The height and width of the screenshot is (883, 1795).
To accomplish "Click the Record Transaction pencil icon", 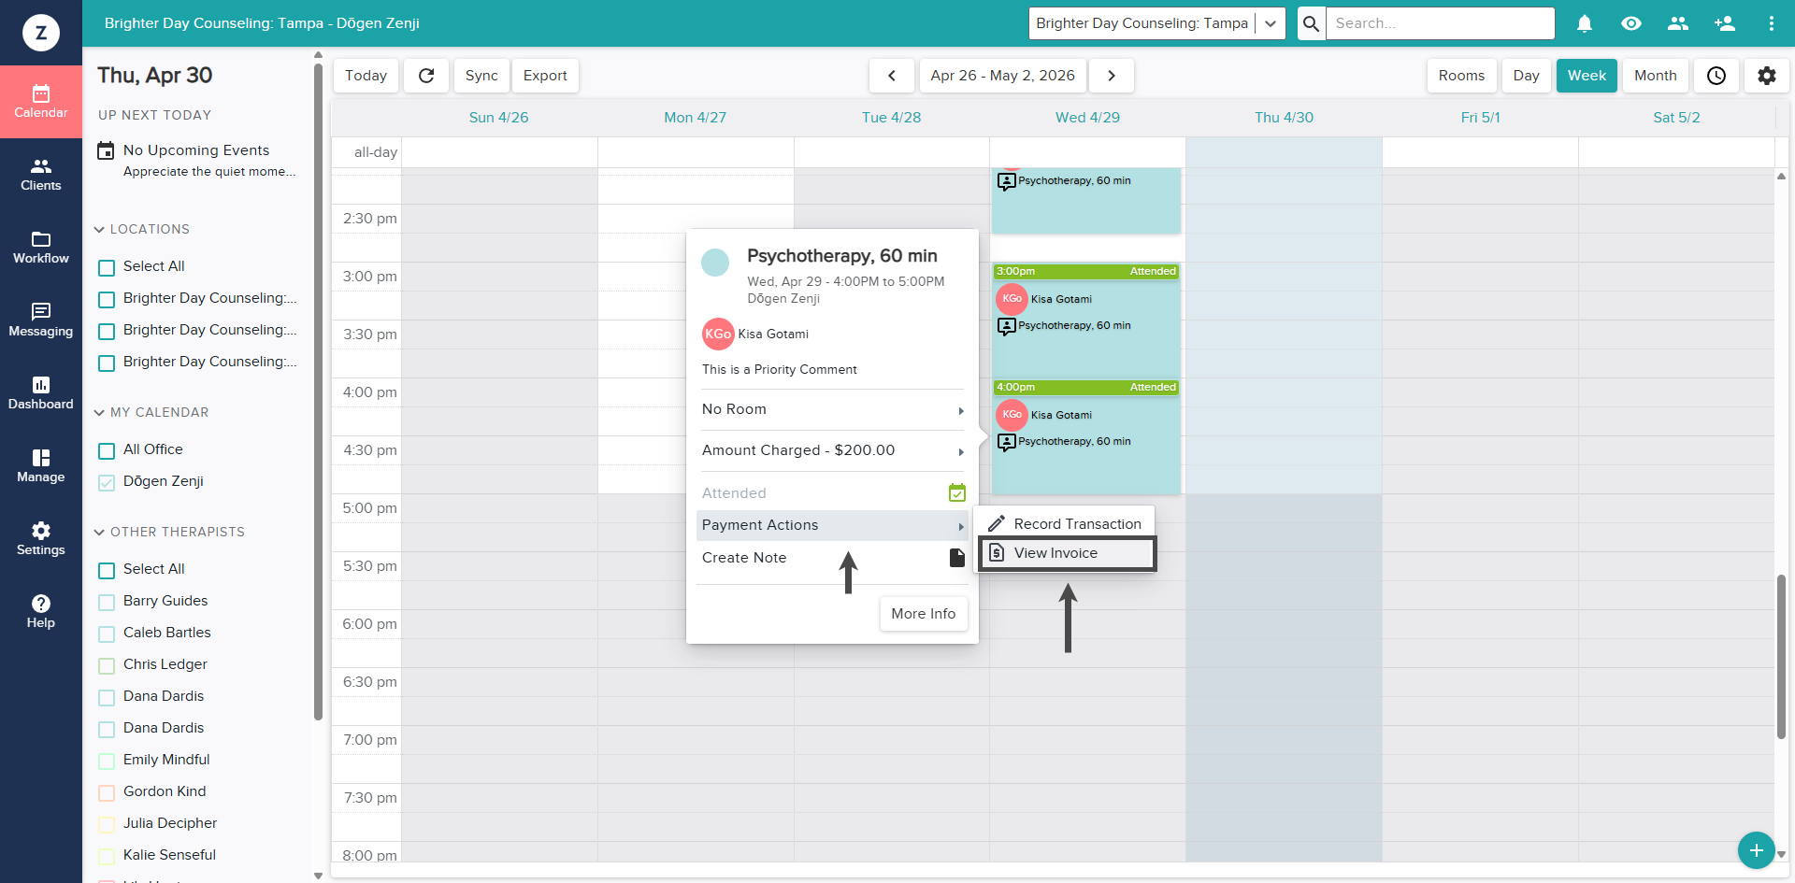I will click(997, 524).
